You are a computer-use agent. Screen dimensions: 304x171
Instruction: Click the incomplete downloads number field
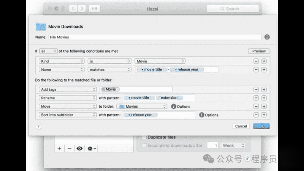pyautogui.click(x=213, y=146)
